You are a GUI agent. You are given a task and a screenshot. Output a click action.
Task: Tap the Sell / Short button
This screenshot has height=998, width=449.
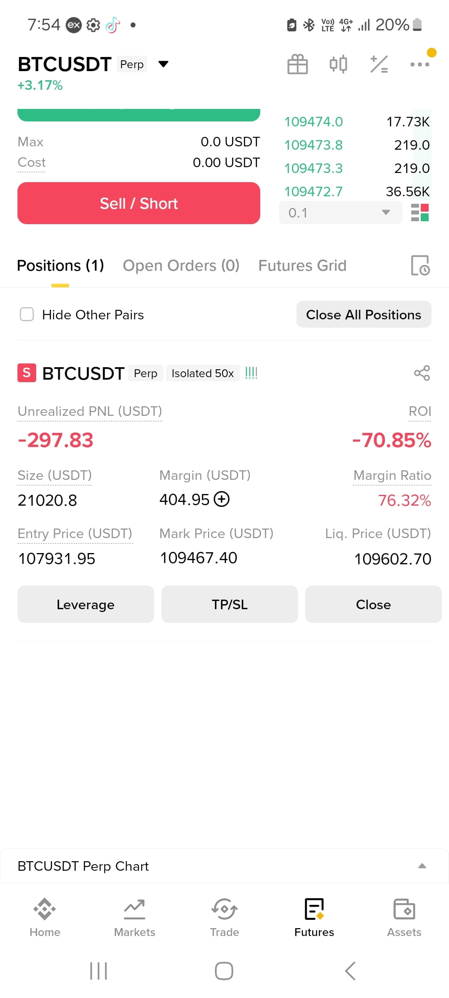pyautogui.click(x=139, y=203)
